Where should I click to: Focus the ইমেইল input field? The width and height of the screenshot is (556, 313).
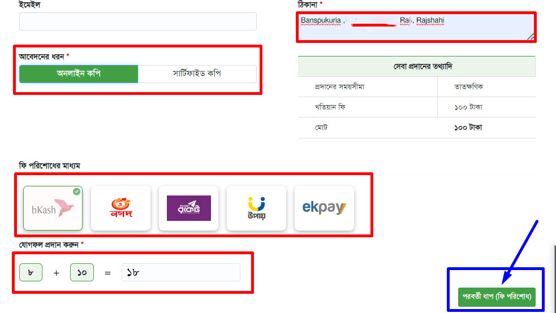[x=138, y=21]
